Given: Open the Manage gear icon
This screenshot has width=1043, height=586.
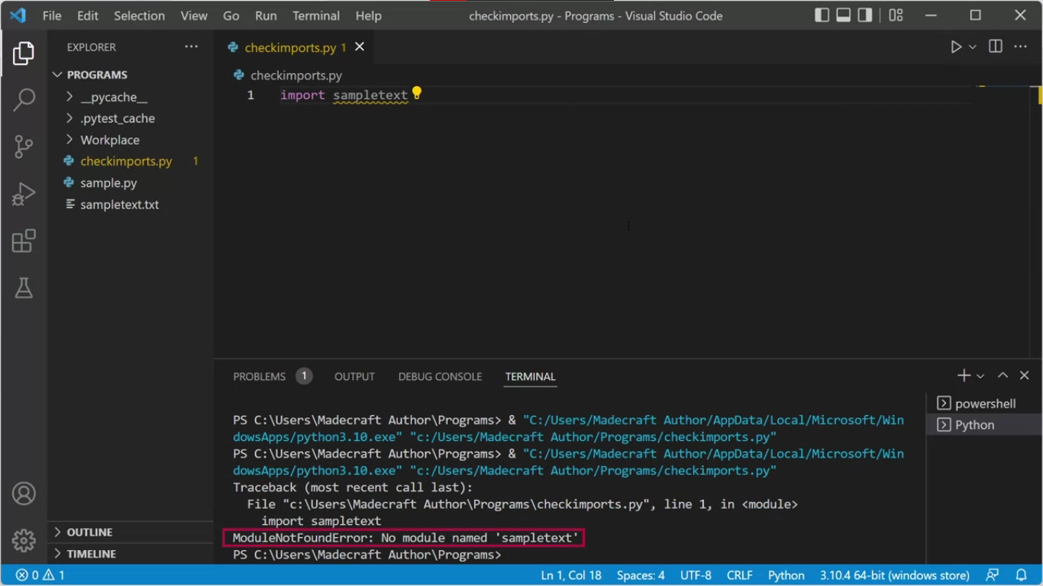Looking at the screenshot, I should pos(24,540).
